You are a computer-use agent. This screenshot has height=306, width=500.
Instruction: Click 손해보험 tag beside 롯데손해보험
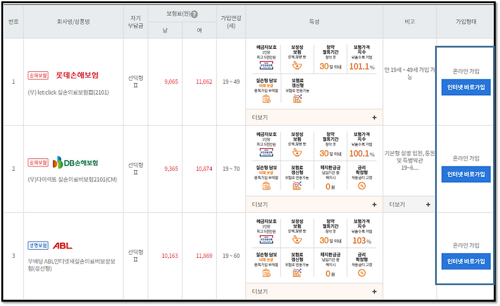click(38, 75)
